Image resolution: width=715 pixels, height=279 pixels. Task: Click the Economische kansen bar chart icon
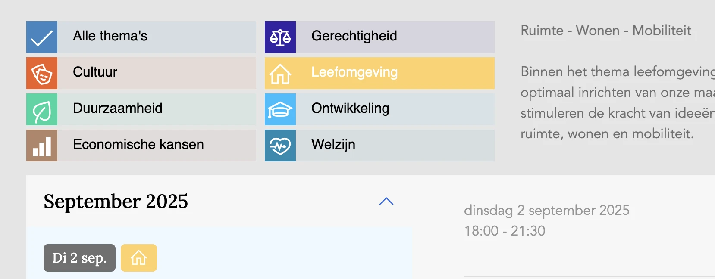coord(42,146)
